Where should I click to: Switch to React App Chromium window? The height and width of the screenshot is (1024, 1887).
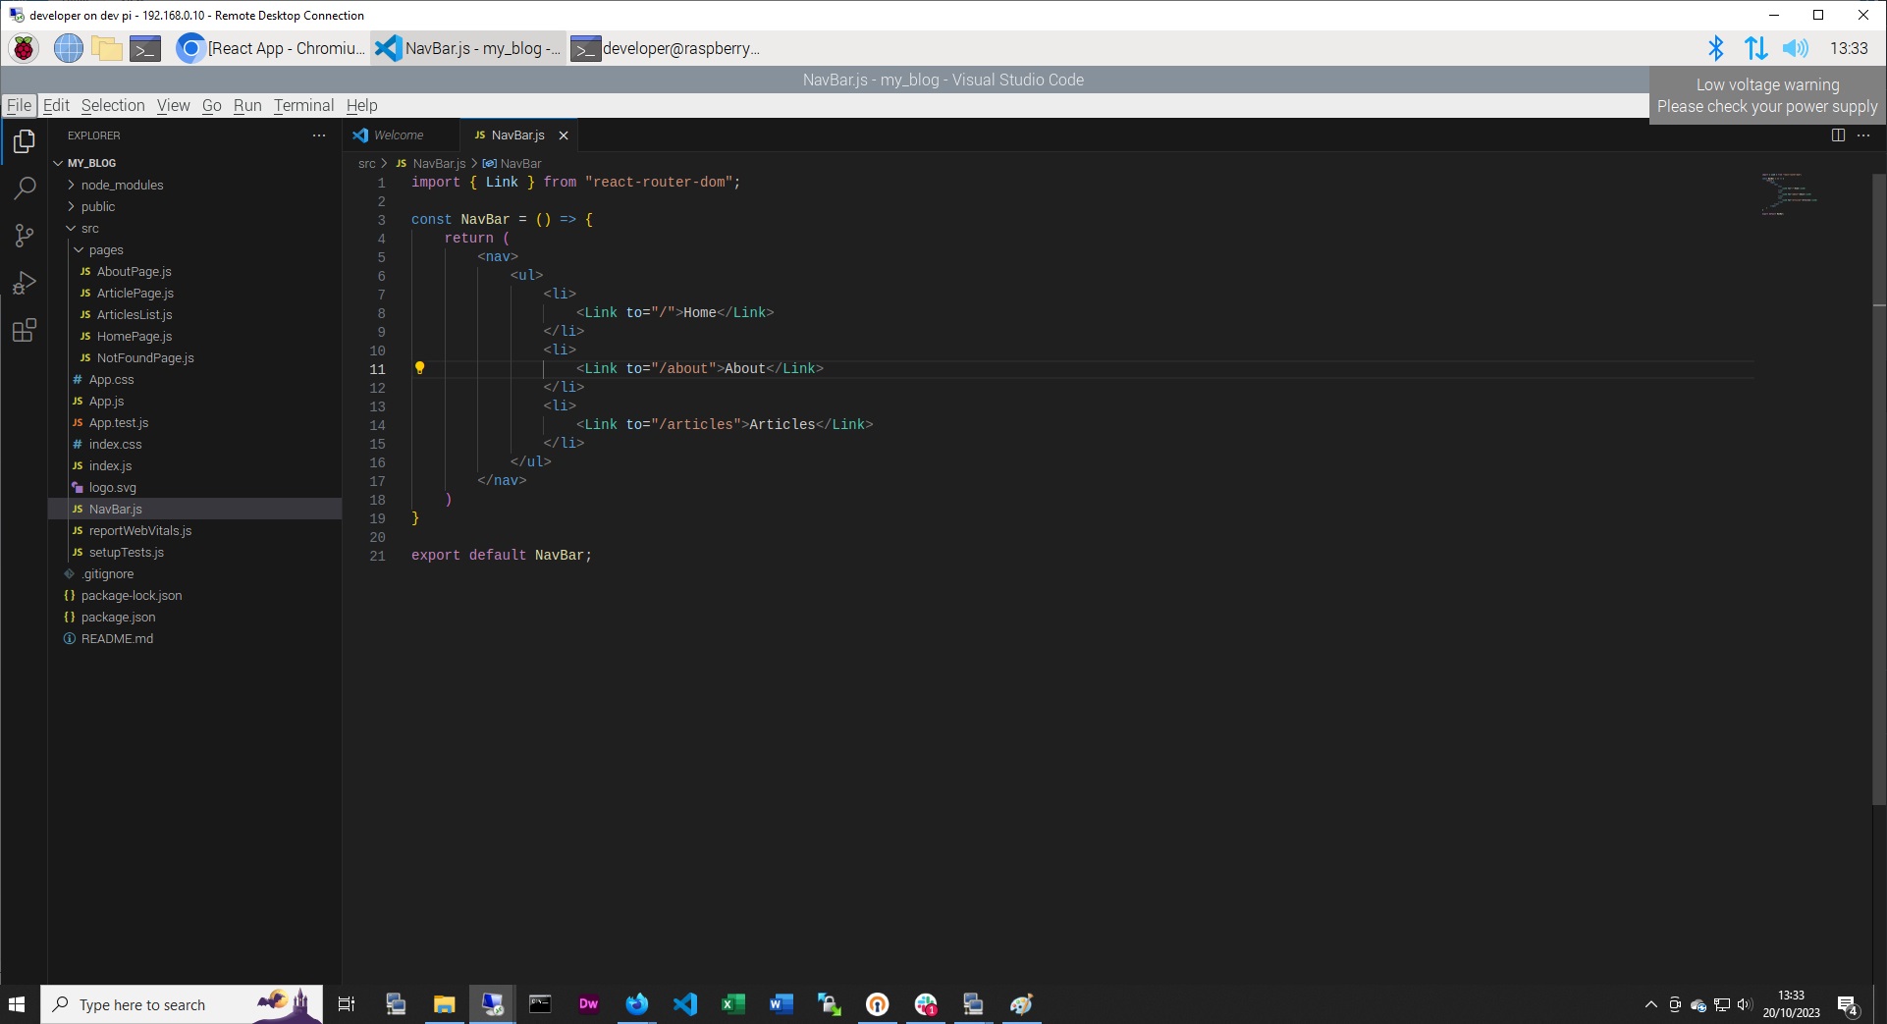click(x=270, y=48)
